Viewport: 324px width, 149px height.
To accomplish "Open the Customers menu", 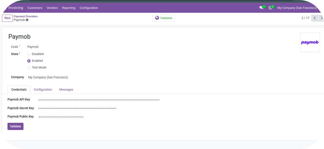I will coord(35,8).
